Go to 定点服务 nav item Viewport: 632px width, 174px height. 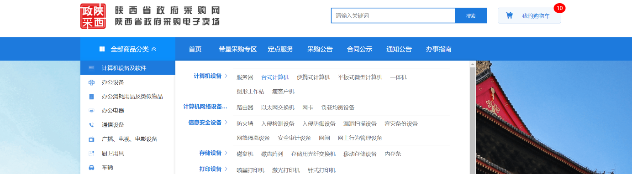pos(280,49)
